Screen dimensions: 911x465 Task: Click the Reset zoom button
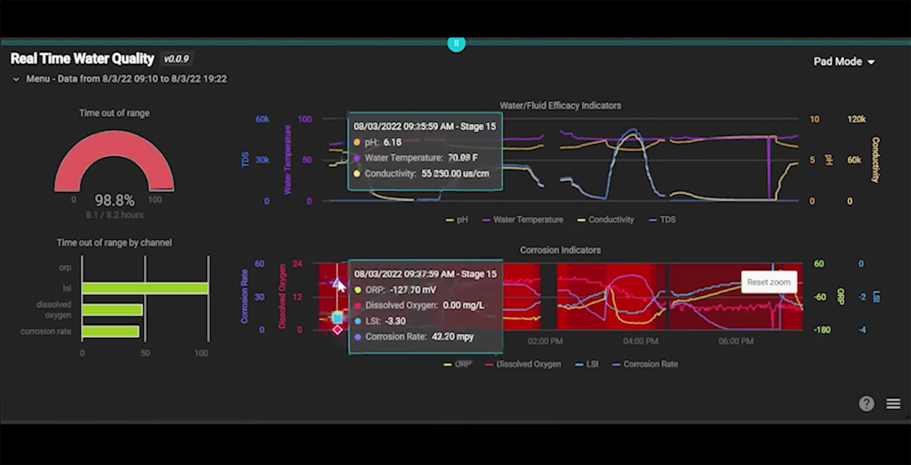click(769, 282)
